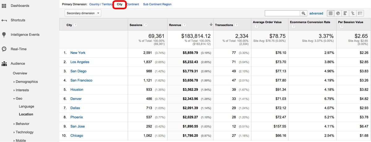This screenshot has height=142, width=371.
Task: Select the pivot table view icon
Action: [x=360, y=13]
